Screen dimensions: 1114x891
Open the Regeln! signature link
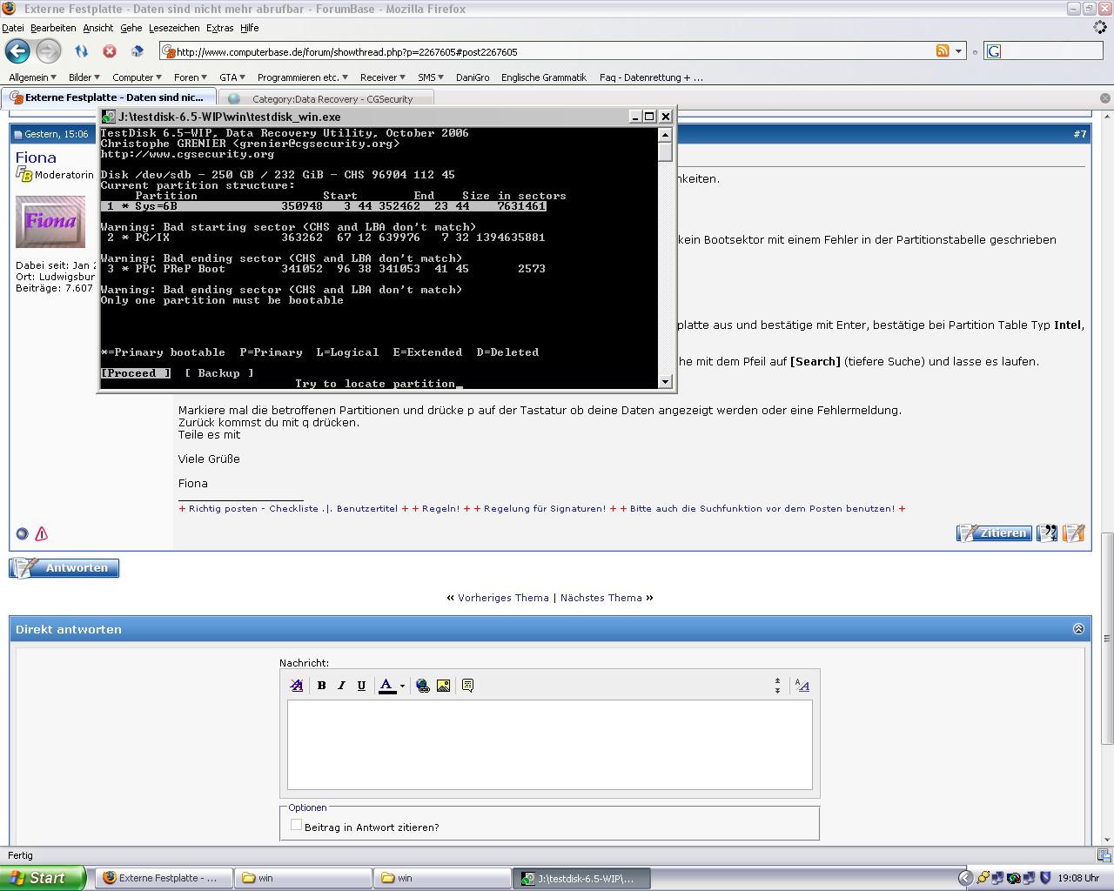click(x=440, y=508)
